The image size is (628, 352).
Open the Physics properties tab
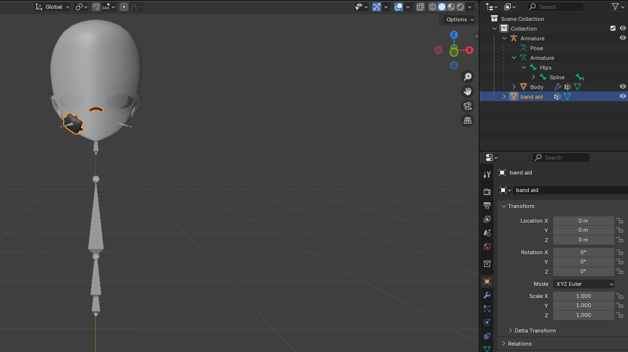click(487, 322)
